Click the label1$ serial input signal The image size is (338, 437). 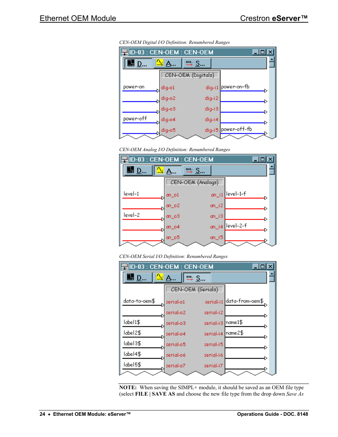point(132,322)
